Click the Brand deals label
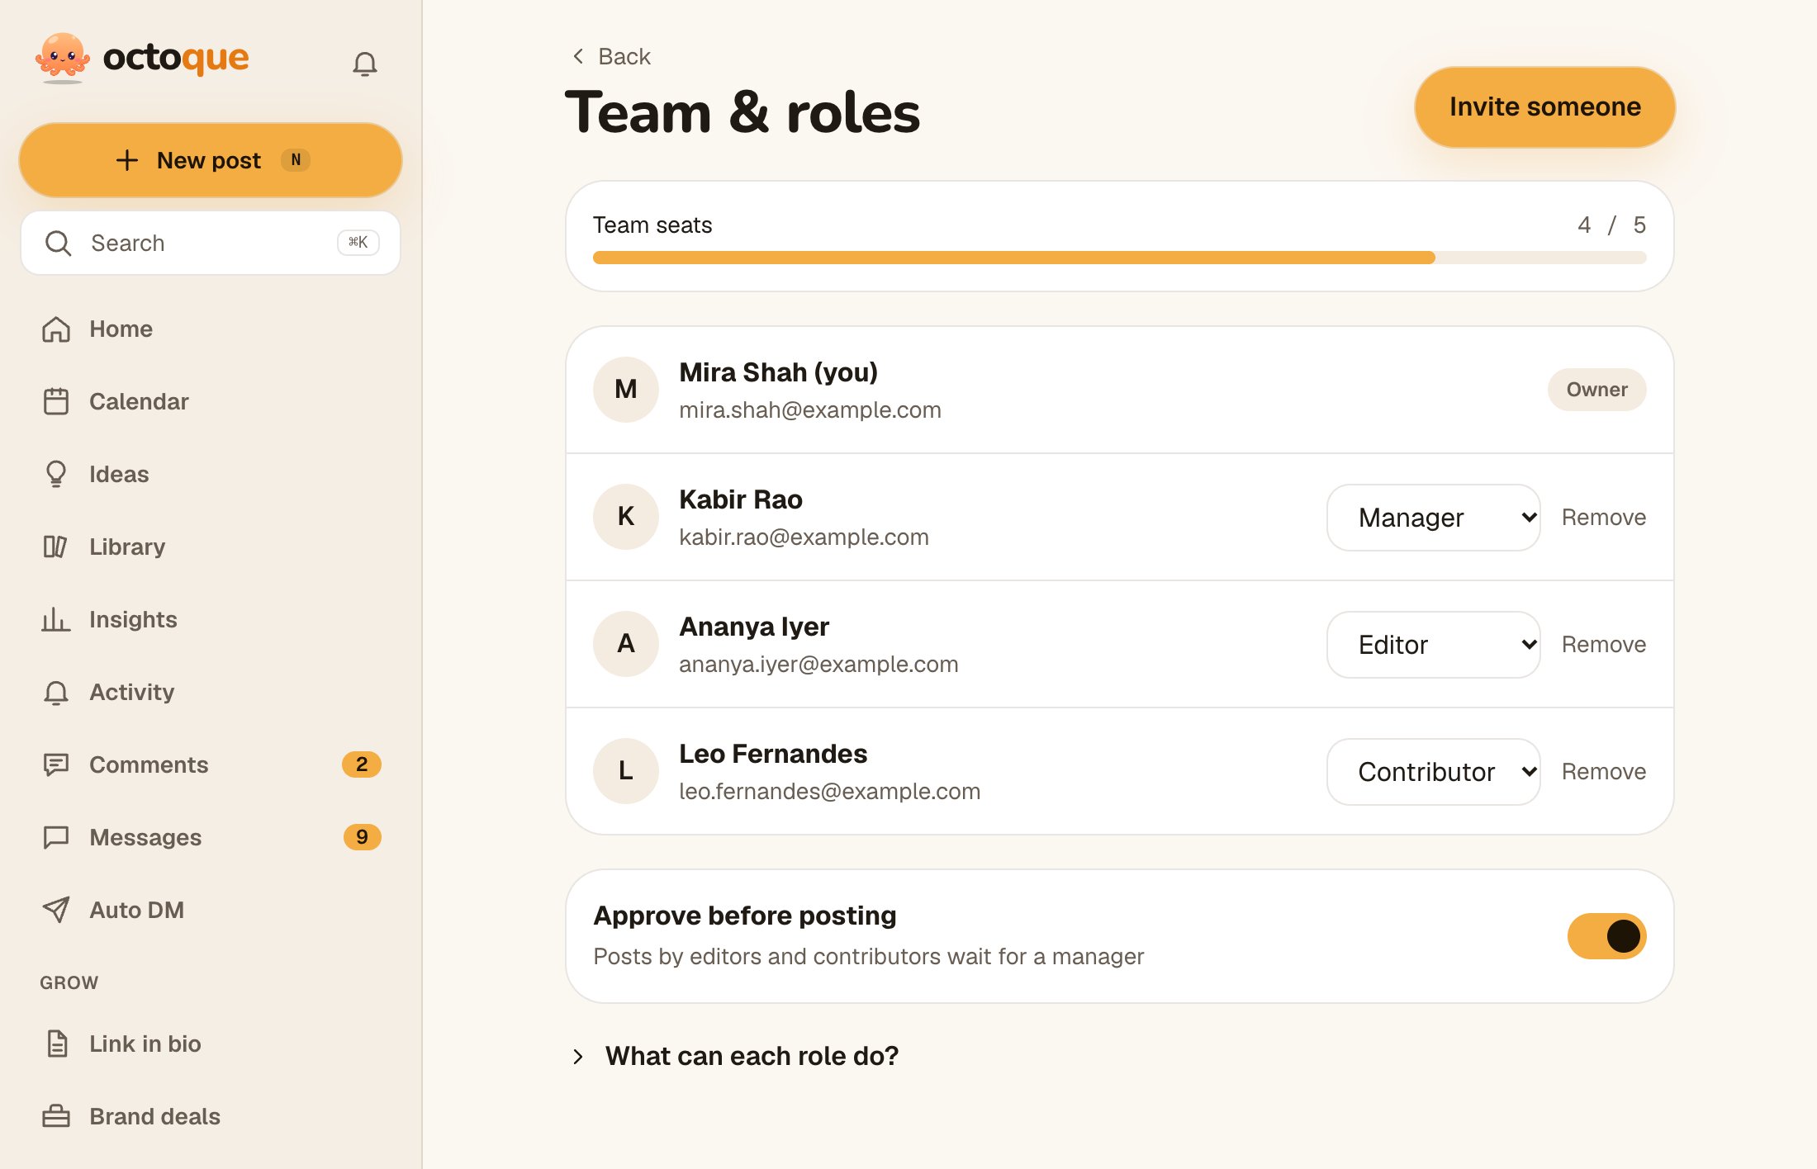This screenshot has width=1817, height=1169. point(154,1116)
